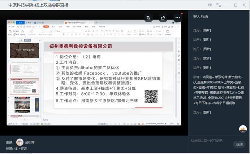250x154 pixels.
Task: Click the text box icon in WPS ribbon
Action: tap(129, 32)
